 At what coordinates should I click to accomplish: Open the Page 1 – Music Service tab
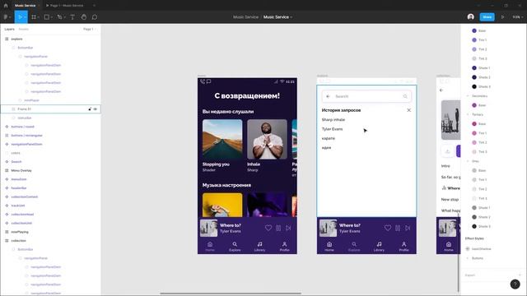point(65,6)
